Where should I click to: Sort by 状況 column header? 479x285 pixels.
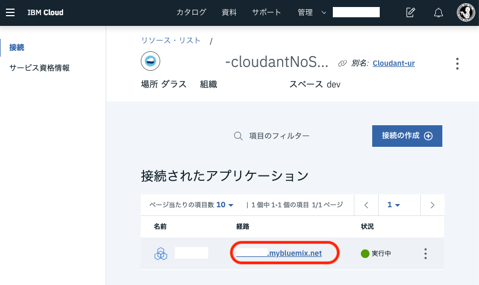367,227
